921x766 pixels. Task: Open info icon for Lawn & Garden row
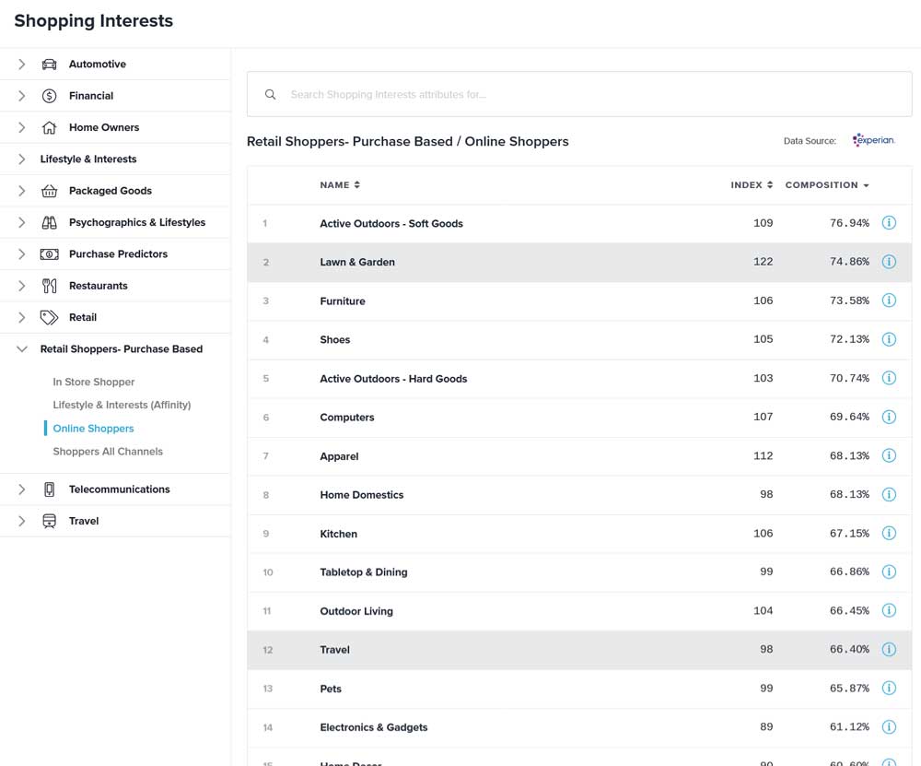tap(889, 262)
